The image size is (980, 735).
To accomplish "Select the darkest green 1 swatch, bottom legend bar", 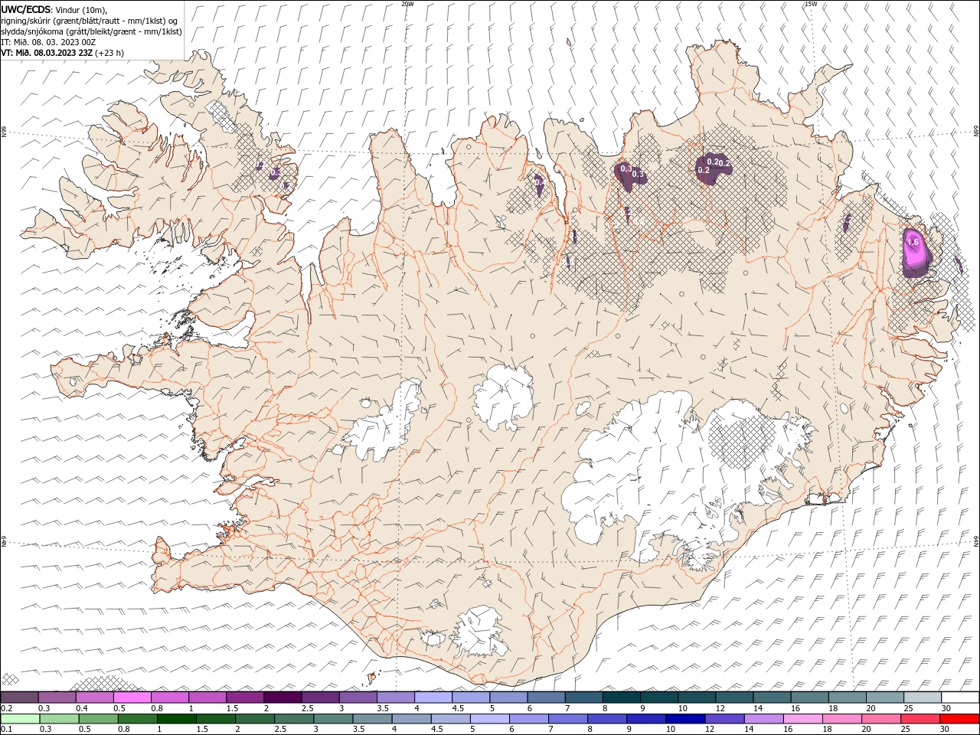I will 176,719.
